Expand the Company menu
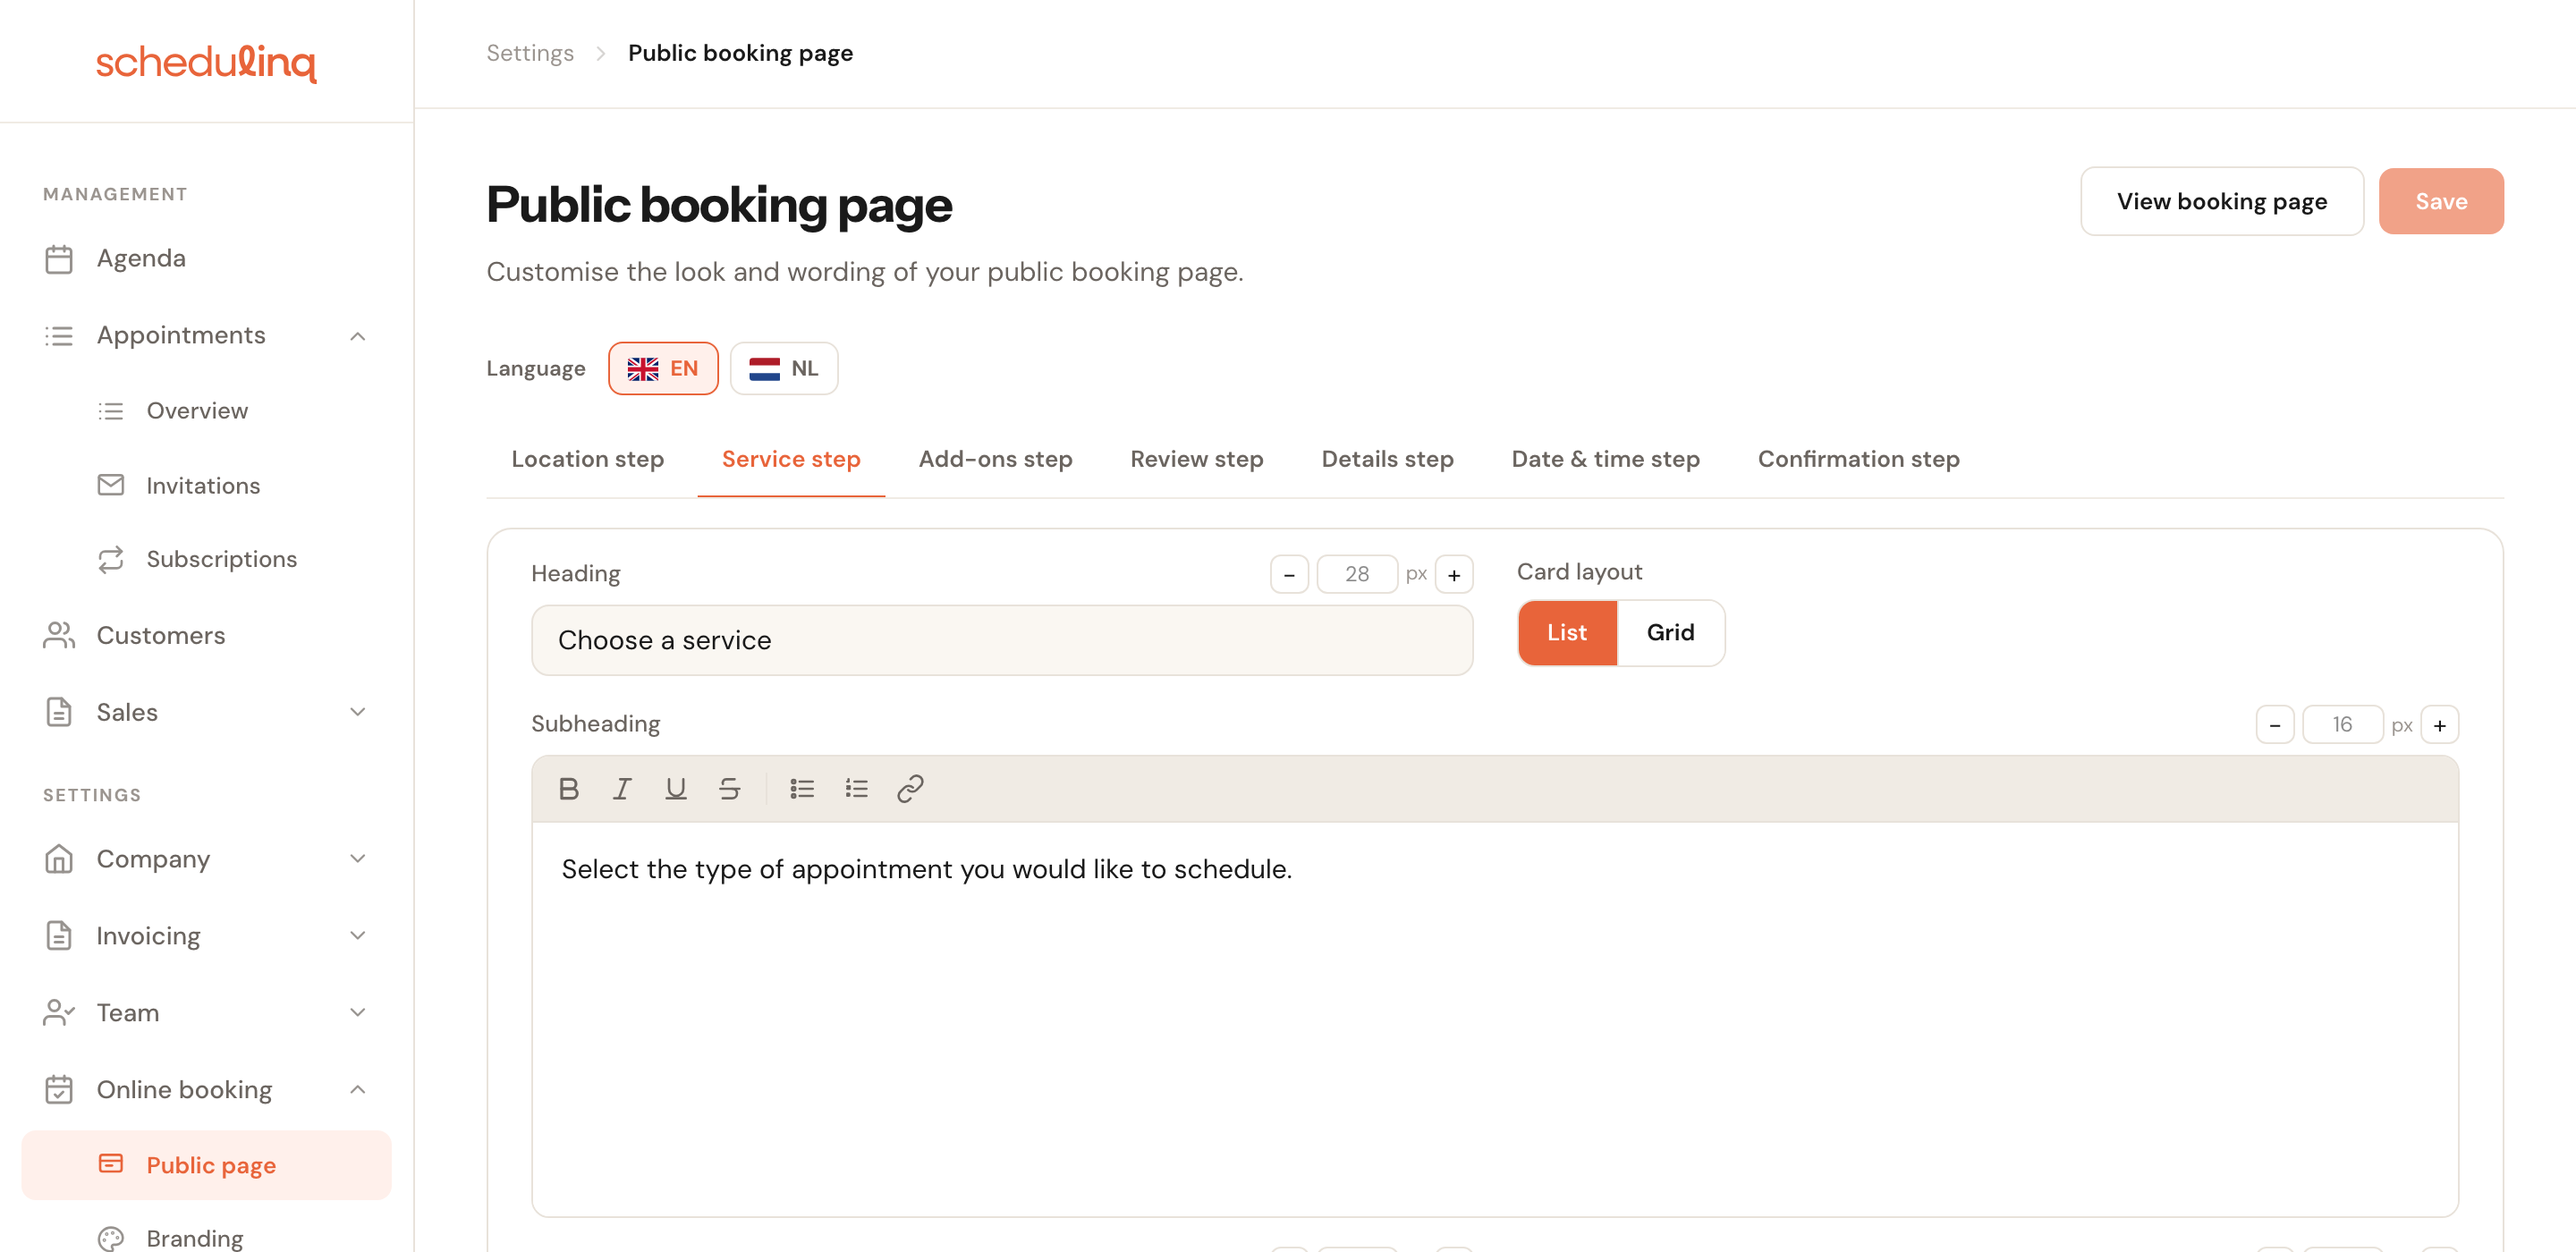The height and width of the screenshot is (1252, 2576). (x=357, y=859)
